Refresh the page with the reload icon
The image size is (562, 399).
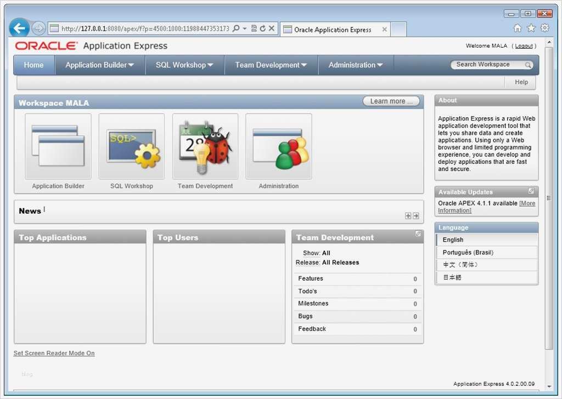(x=263, y=29)
